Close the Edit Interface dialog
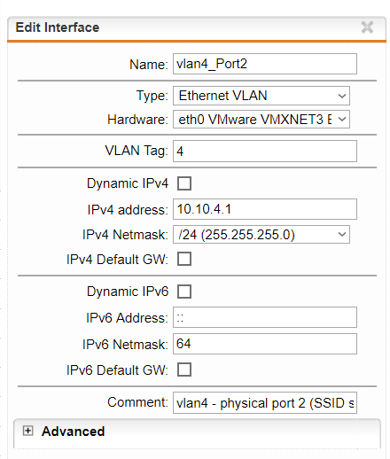390x459 pixels. tap(367, 27)
